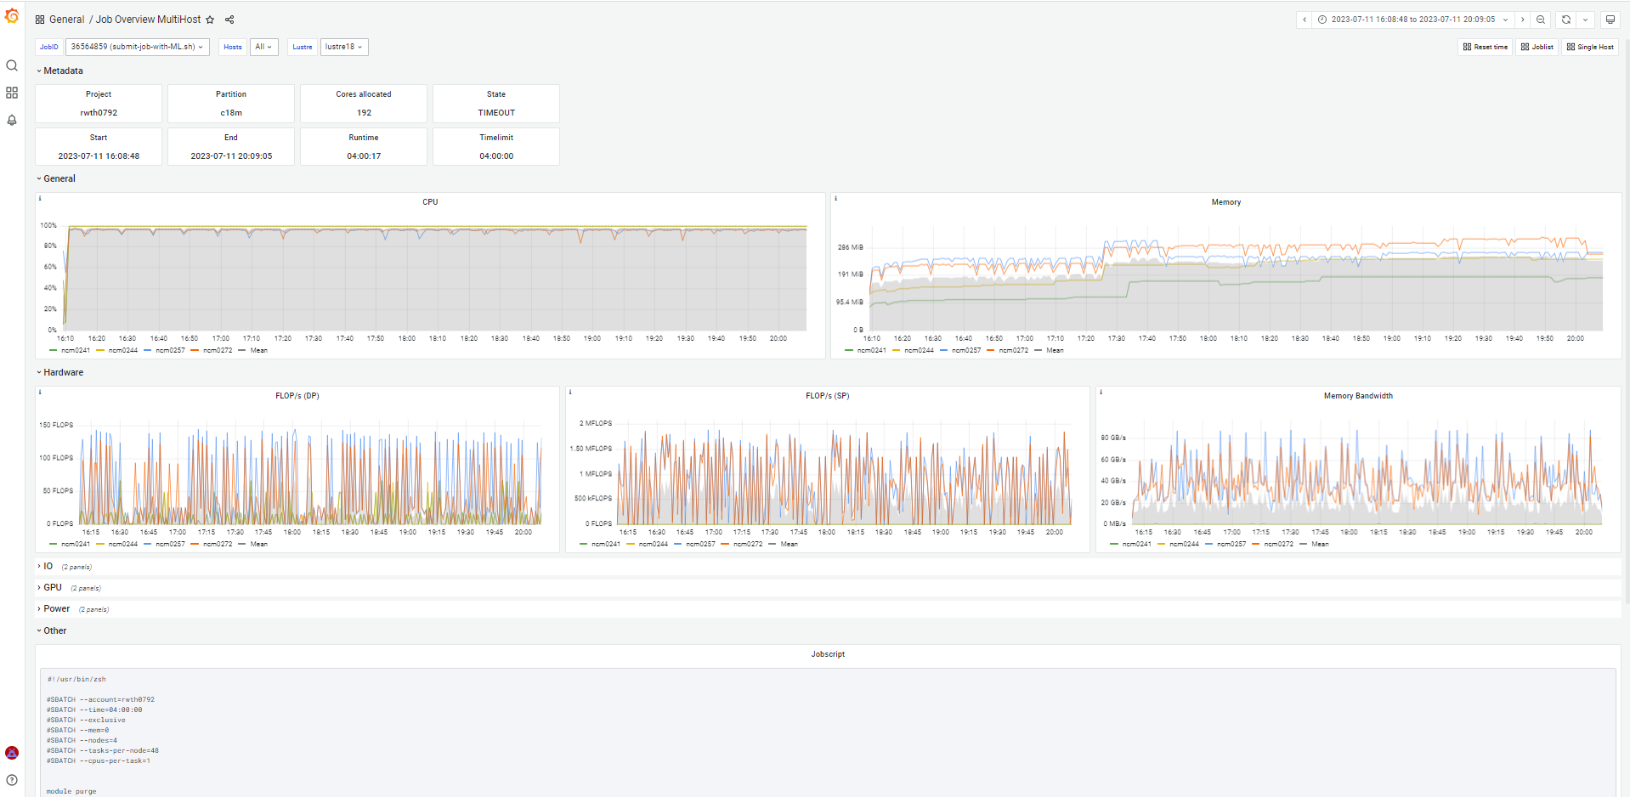Open the lustre18 Lustre dropdown

(344, 47)
